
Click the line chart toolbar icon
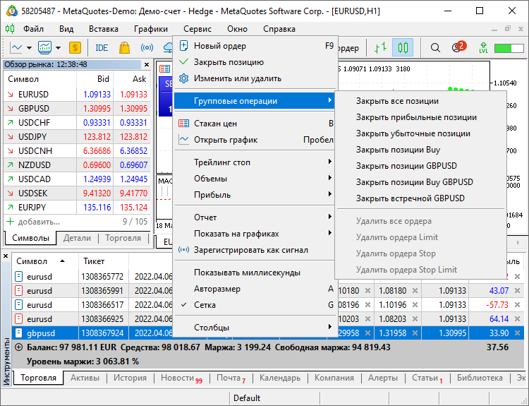pos(16,47)
